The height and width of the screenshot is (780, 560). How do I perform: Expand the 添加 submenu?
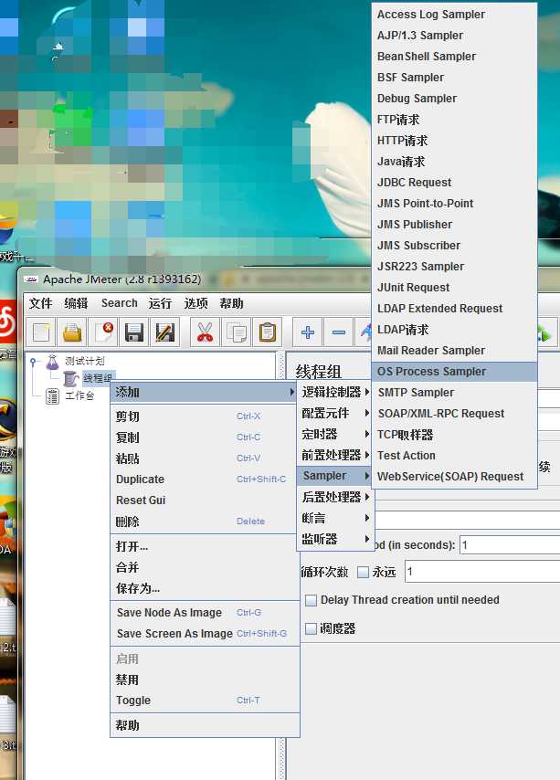click(x=204, y=392)
